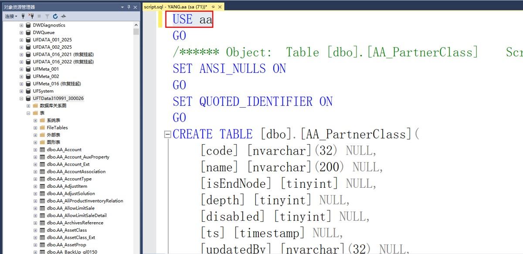Expand the 图形表 folder
This screenshot has width=523, height=254.
[x=35, y=142]
